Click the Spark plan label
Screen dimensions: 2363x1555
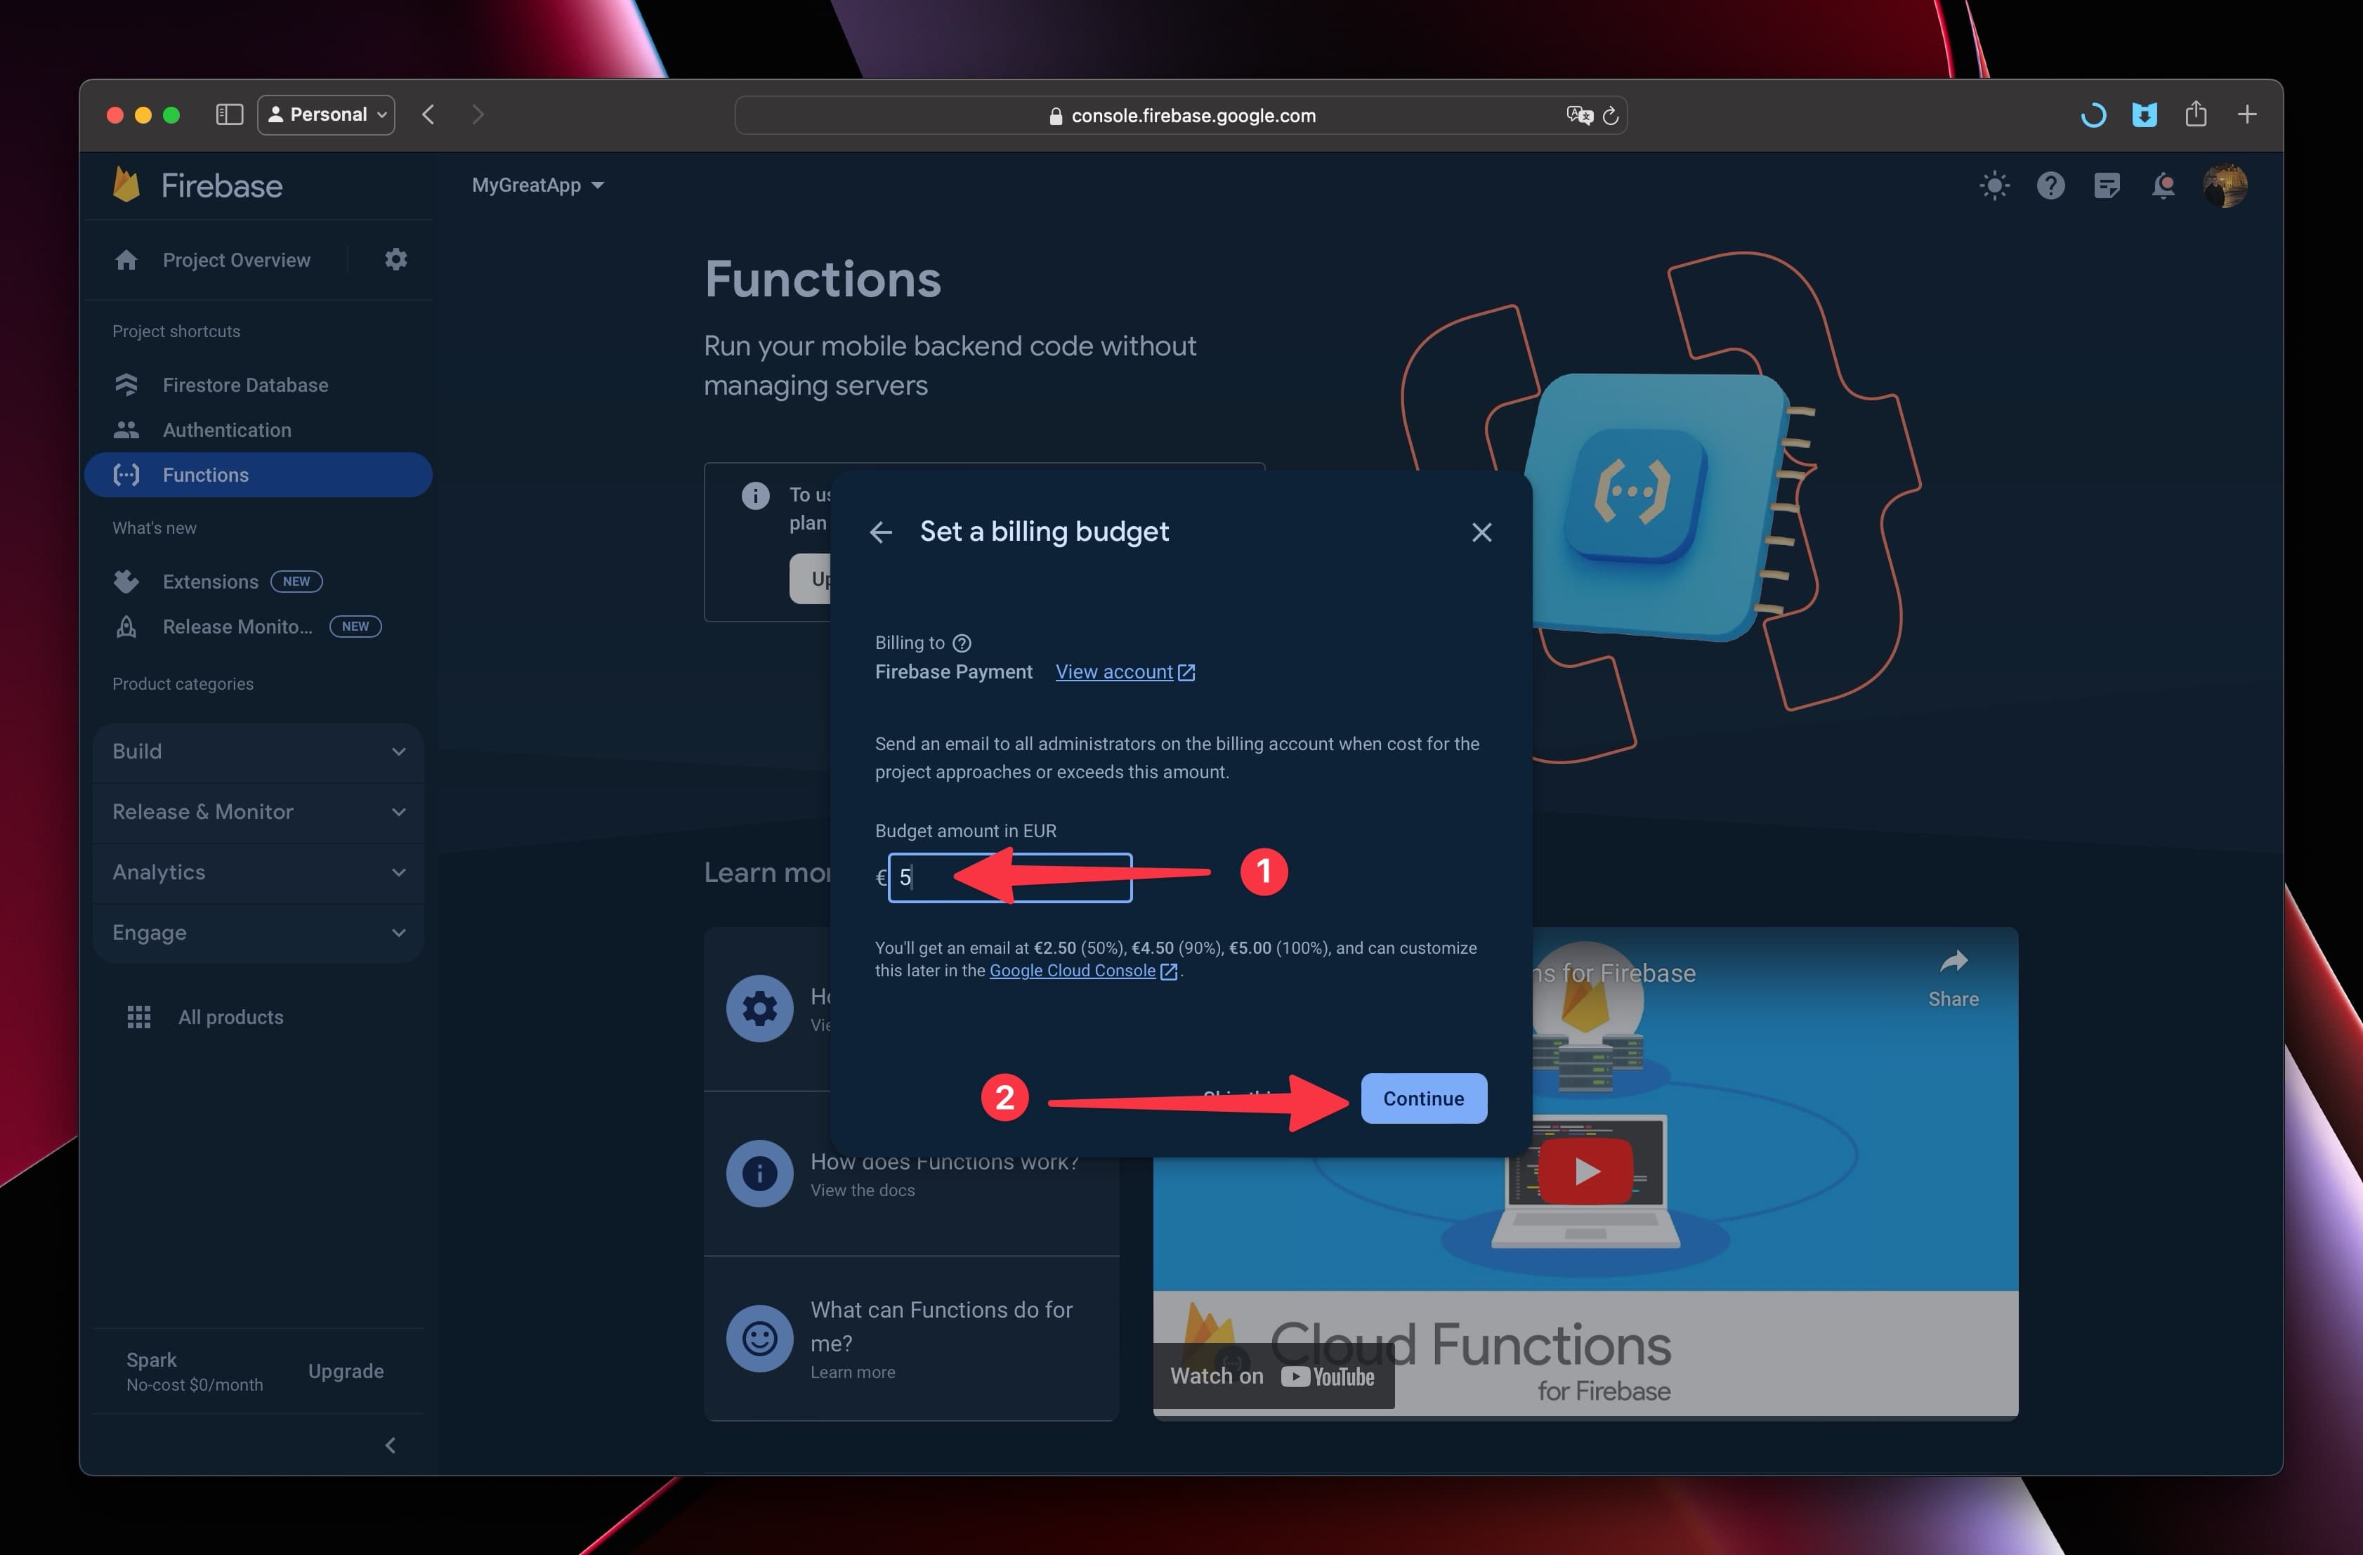pyautogui.click(x=151, y=1359)
